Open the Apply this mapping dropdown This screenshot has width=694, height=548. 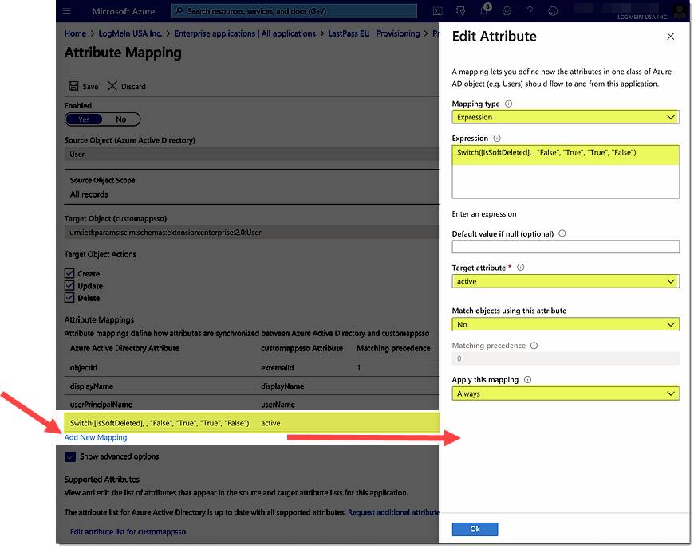coord(566,393)
